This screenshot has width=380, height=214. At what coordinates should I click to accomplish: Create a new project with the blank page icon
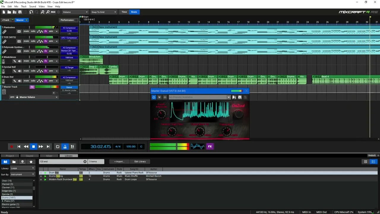[x=4, y=12]
